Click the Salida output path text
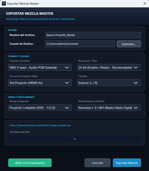149x171 pixels. tap(40, 125)
